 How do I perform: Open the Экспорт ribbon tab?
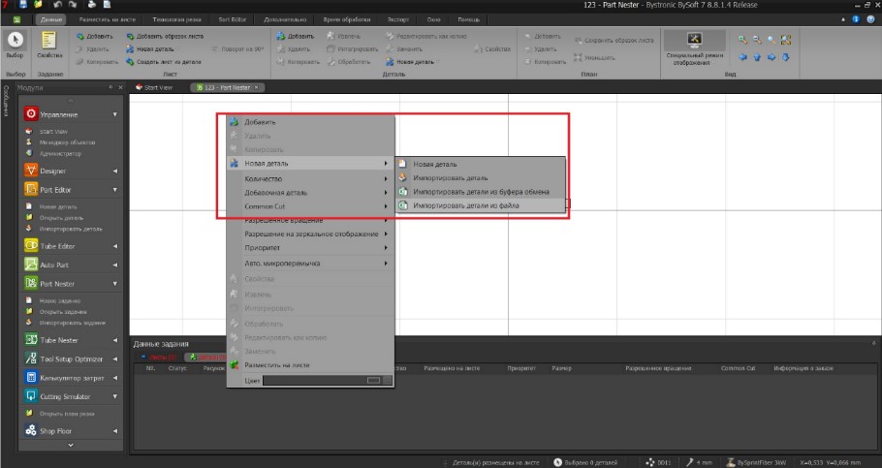(x=397, y=19)
